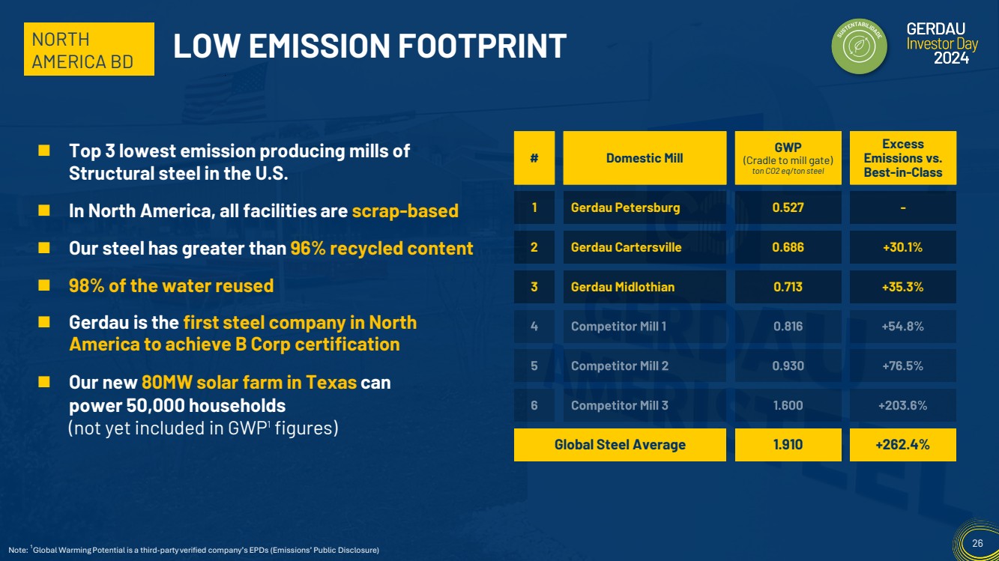Viewport: 999px width, 561px height.
Task: Select the +262.4% global average cell
Action: coord(903,445)
